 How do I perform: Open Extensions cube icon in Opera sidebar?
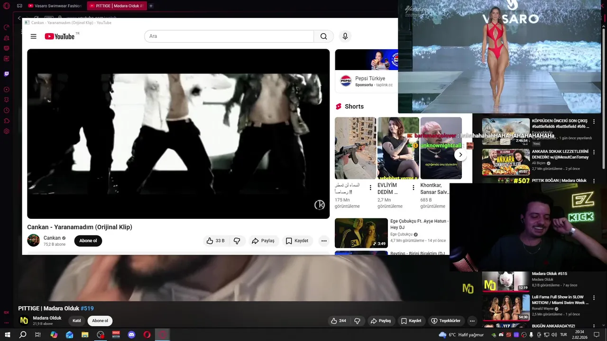[7, 121]
